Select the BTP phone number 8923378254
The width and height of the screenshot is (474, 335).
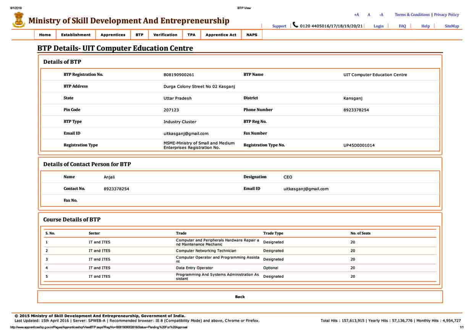tap(356, 110)
